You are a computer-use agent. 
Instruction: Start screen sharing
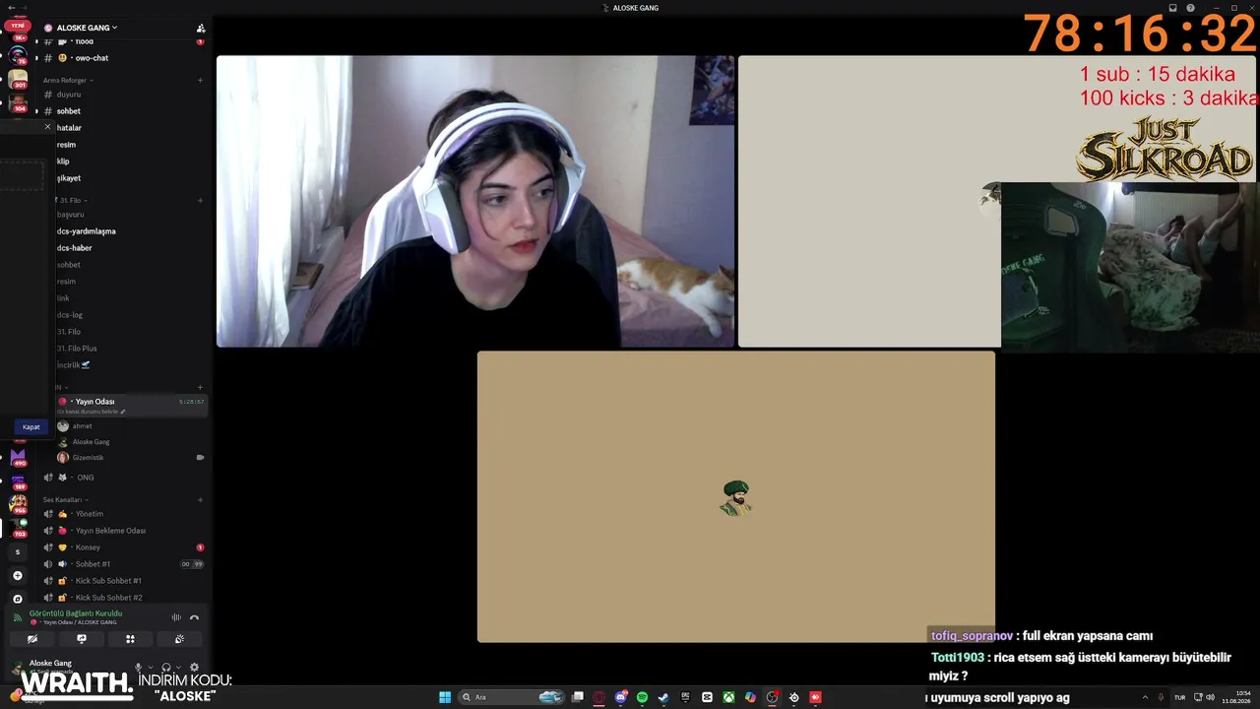82,639
